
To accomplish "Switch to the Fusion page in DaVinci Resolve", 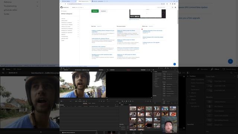I will pos(119,133).
